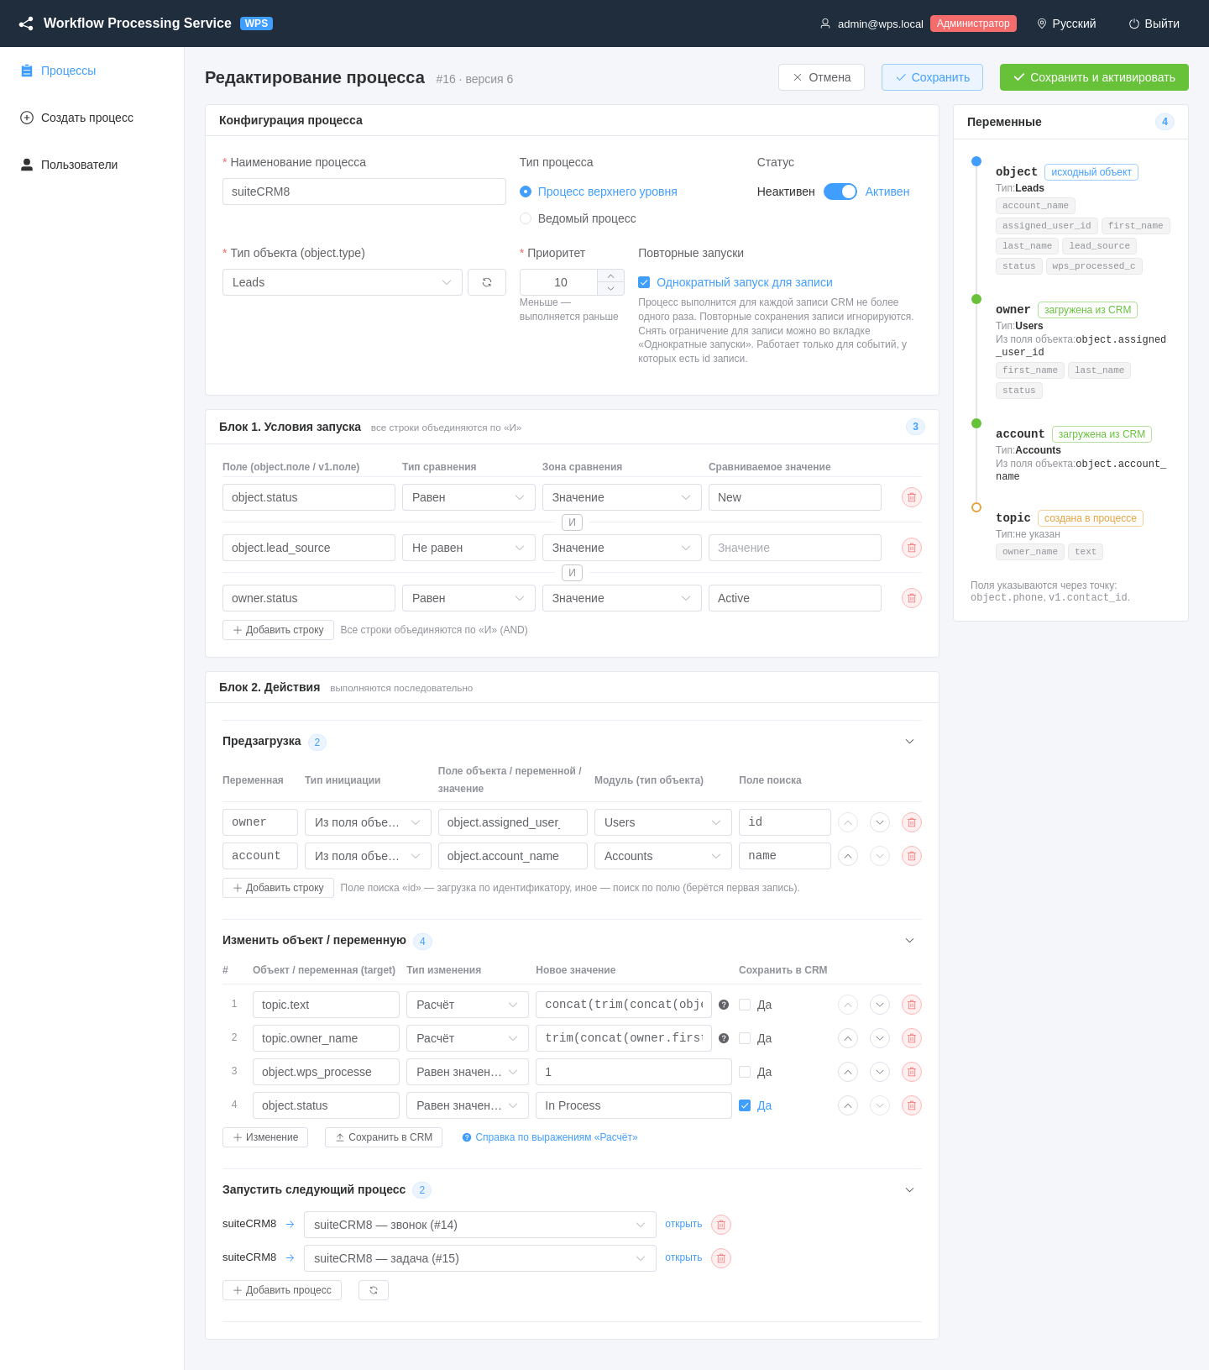Delete the account preload row
The height and width of the screenshot is (1370, 1209).
click(x=911, y=856)
